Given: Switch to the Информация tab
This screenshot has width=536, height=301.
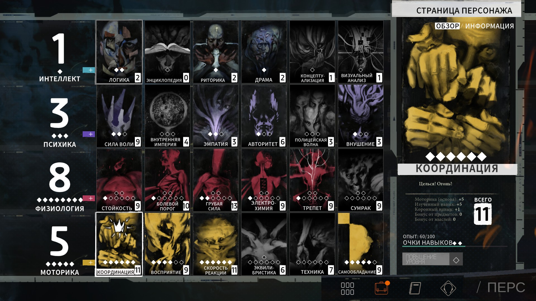Looking at the screenshot, I should coord(489,26).
